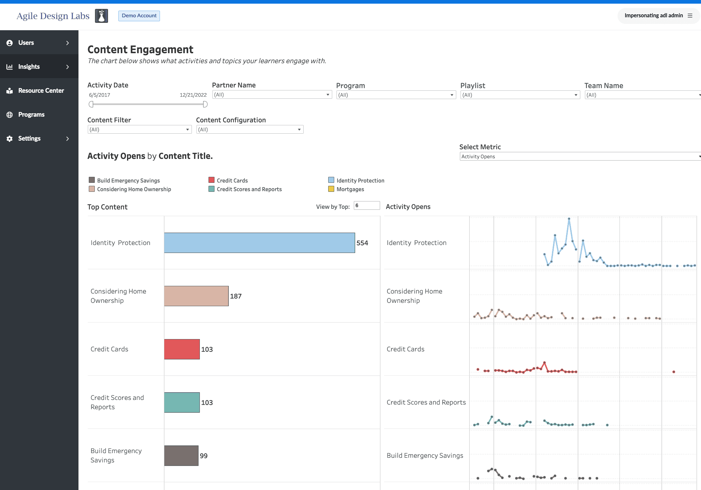Open the Partner Name dropdown
Viewport: 701px width, 490px height.
[x=272, y=95]
